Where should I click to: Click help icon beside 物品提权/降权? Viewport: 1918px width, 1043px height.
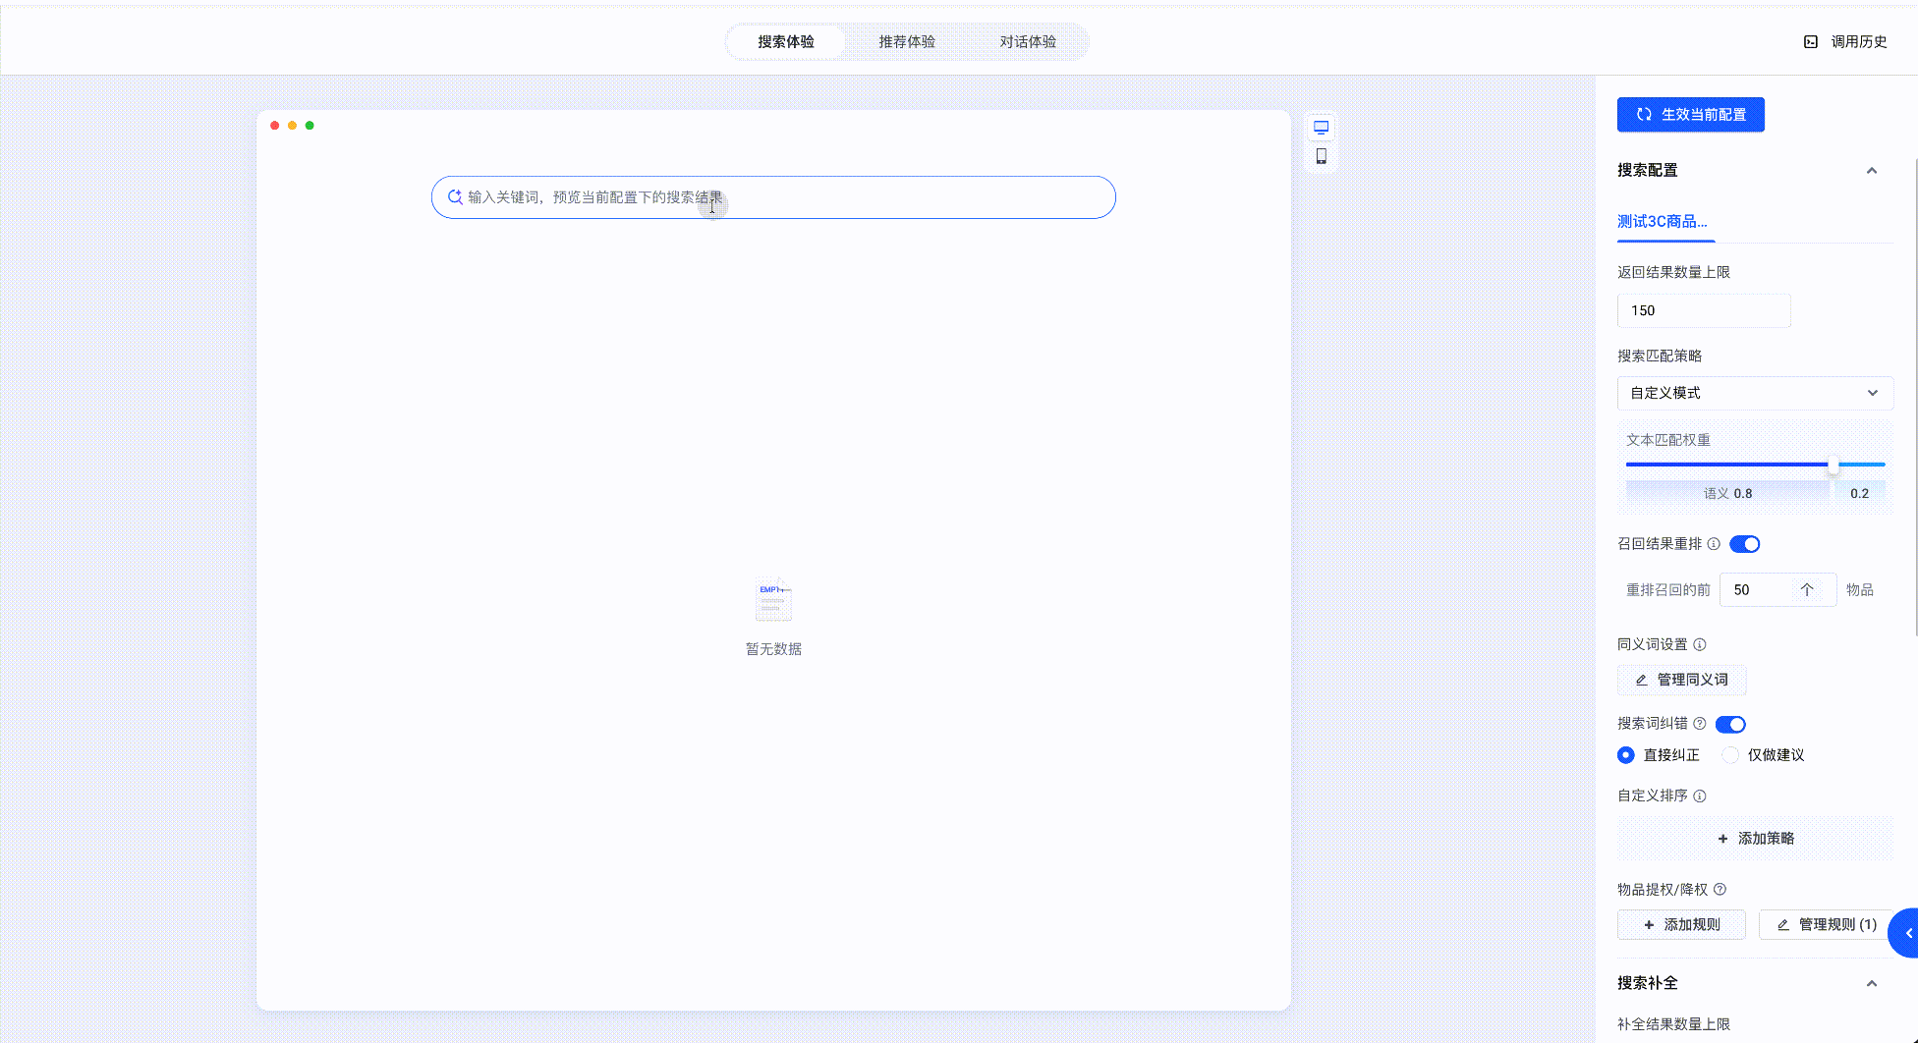pos(1720,890)
